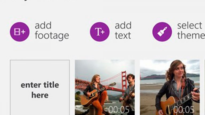Click the purple circle beside "select theme"
The image size is (205, 115).
162,32
